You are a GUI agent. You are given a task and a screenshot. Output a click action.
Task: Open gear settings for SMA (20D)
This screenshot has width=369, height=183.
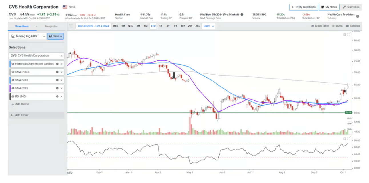point(57,88)
